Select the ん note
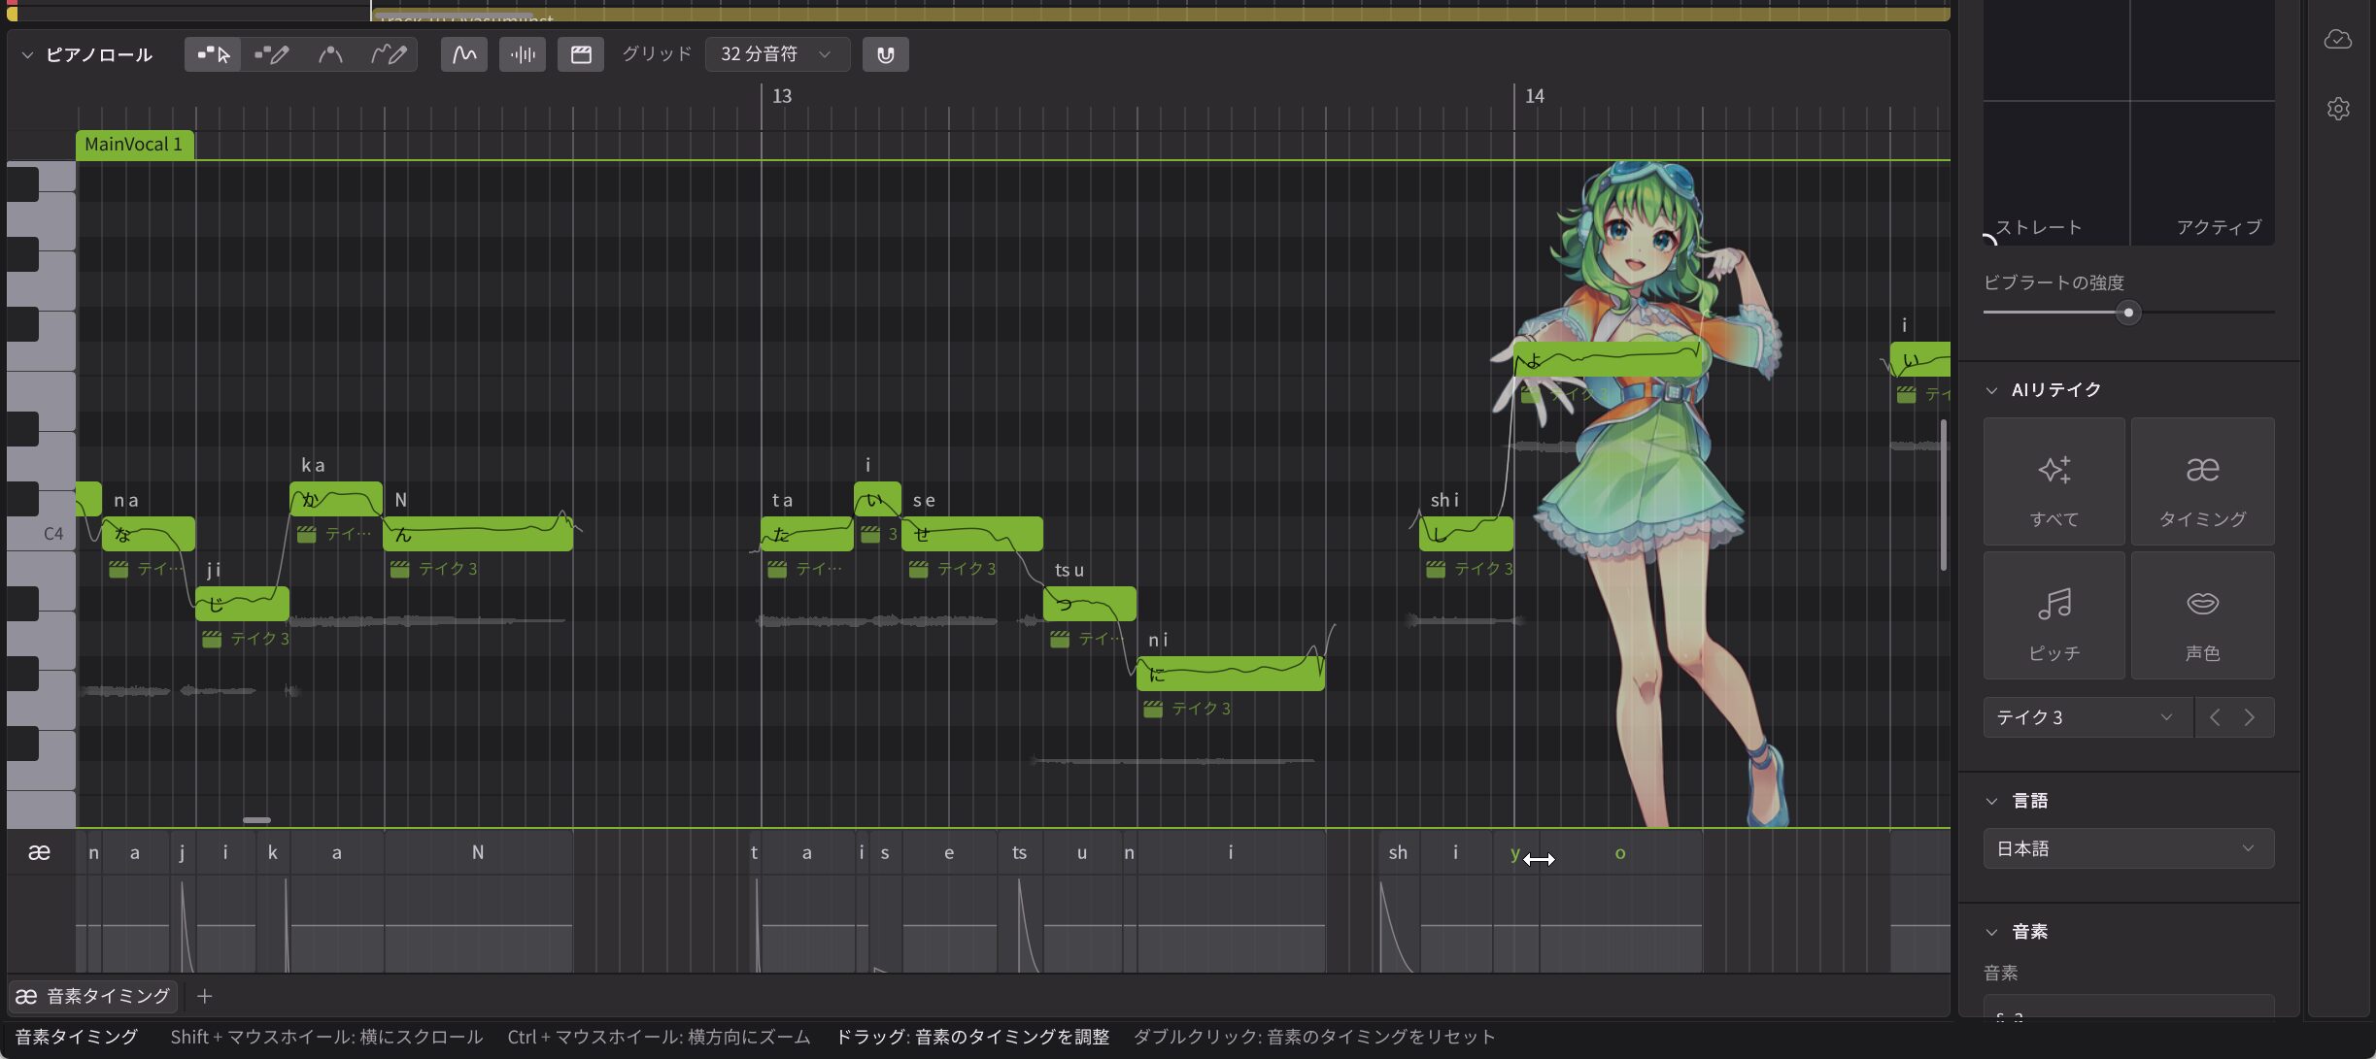The height and width of the screenshot is (1059, 2376). tap(478, 534)
